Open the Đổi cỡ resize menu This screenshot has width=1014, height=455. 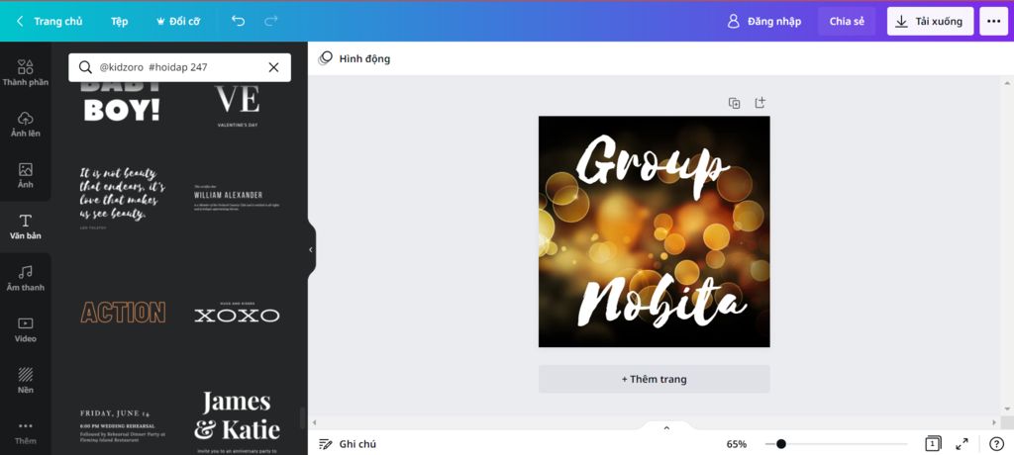[178, 22]
